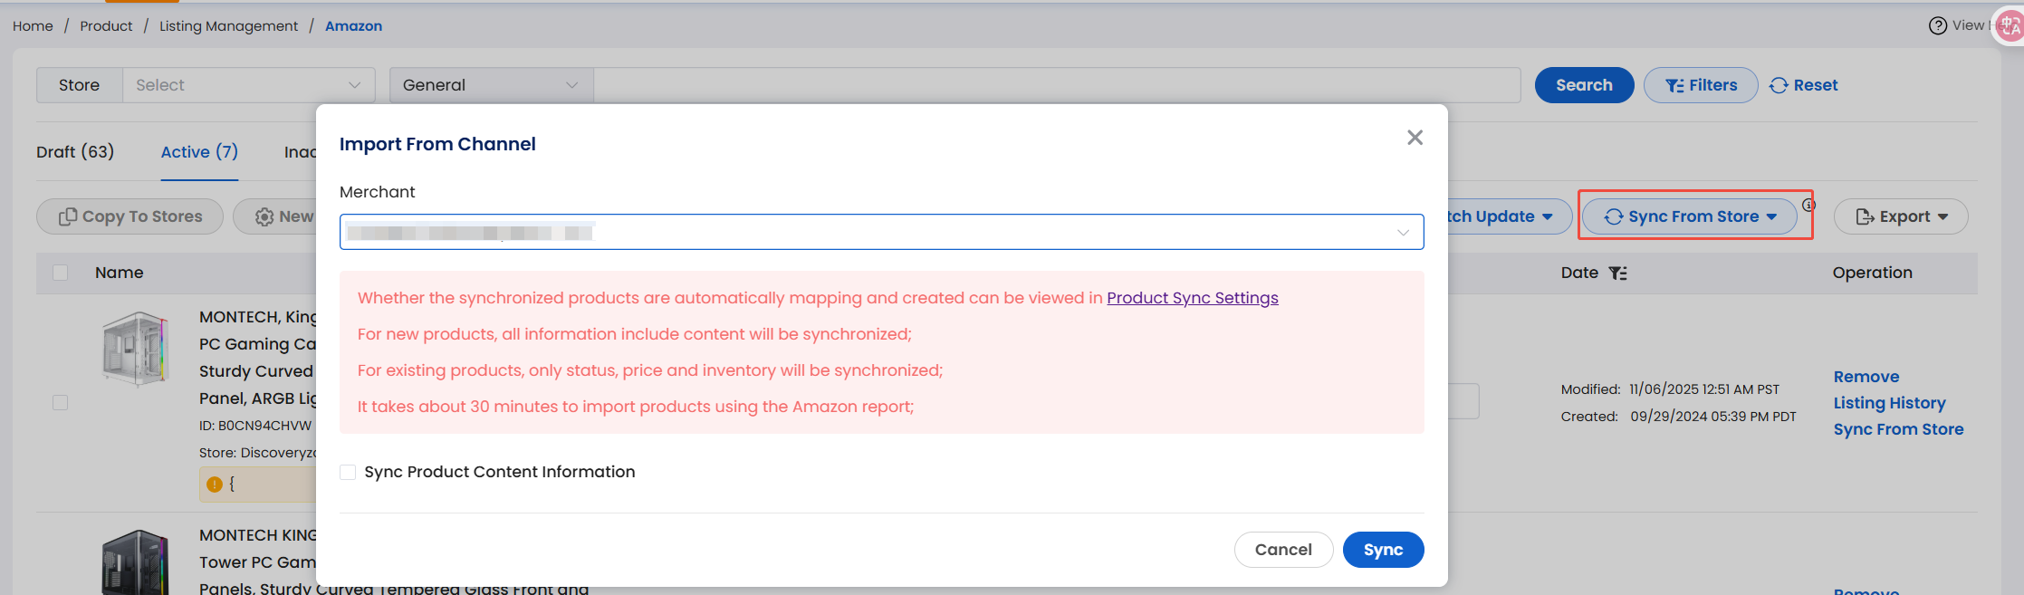This screenshot has height=595, width=2024.
Task: Click the Reset refresh icon
Action: [1779, 85]
